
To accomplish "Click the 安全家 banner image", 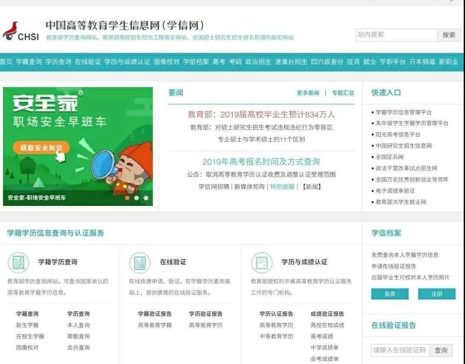I will pyautogui.click(x=78, y=146).
